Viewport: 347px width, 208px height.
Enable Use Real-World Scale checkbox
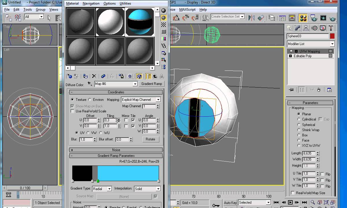pyautogui.click(x=73, y=111)
